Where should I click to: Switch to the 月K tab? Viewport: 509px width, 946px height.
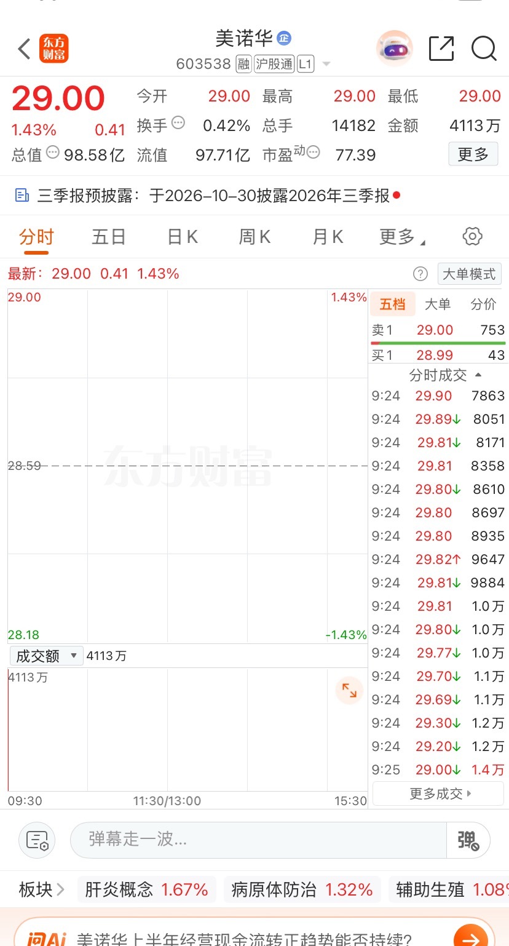328,237
